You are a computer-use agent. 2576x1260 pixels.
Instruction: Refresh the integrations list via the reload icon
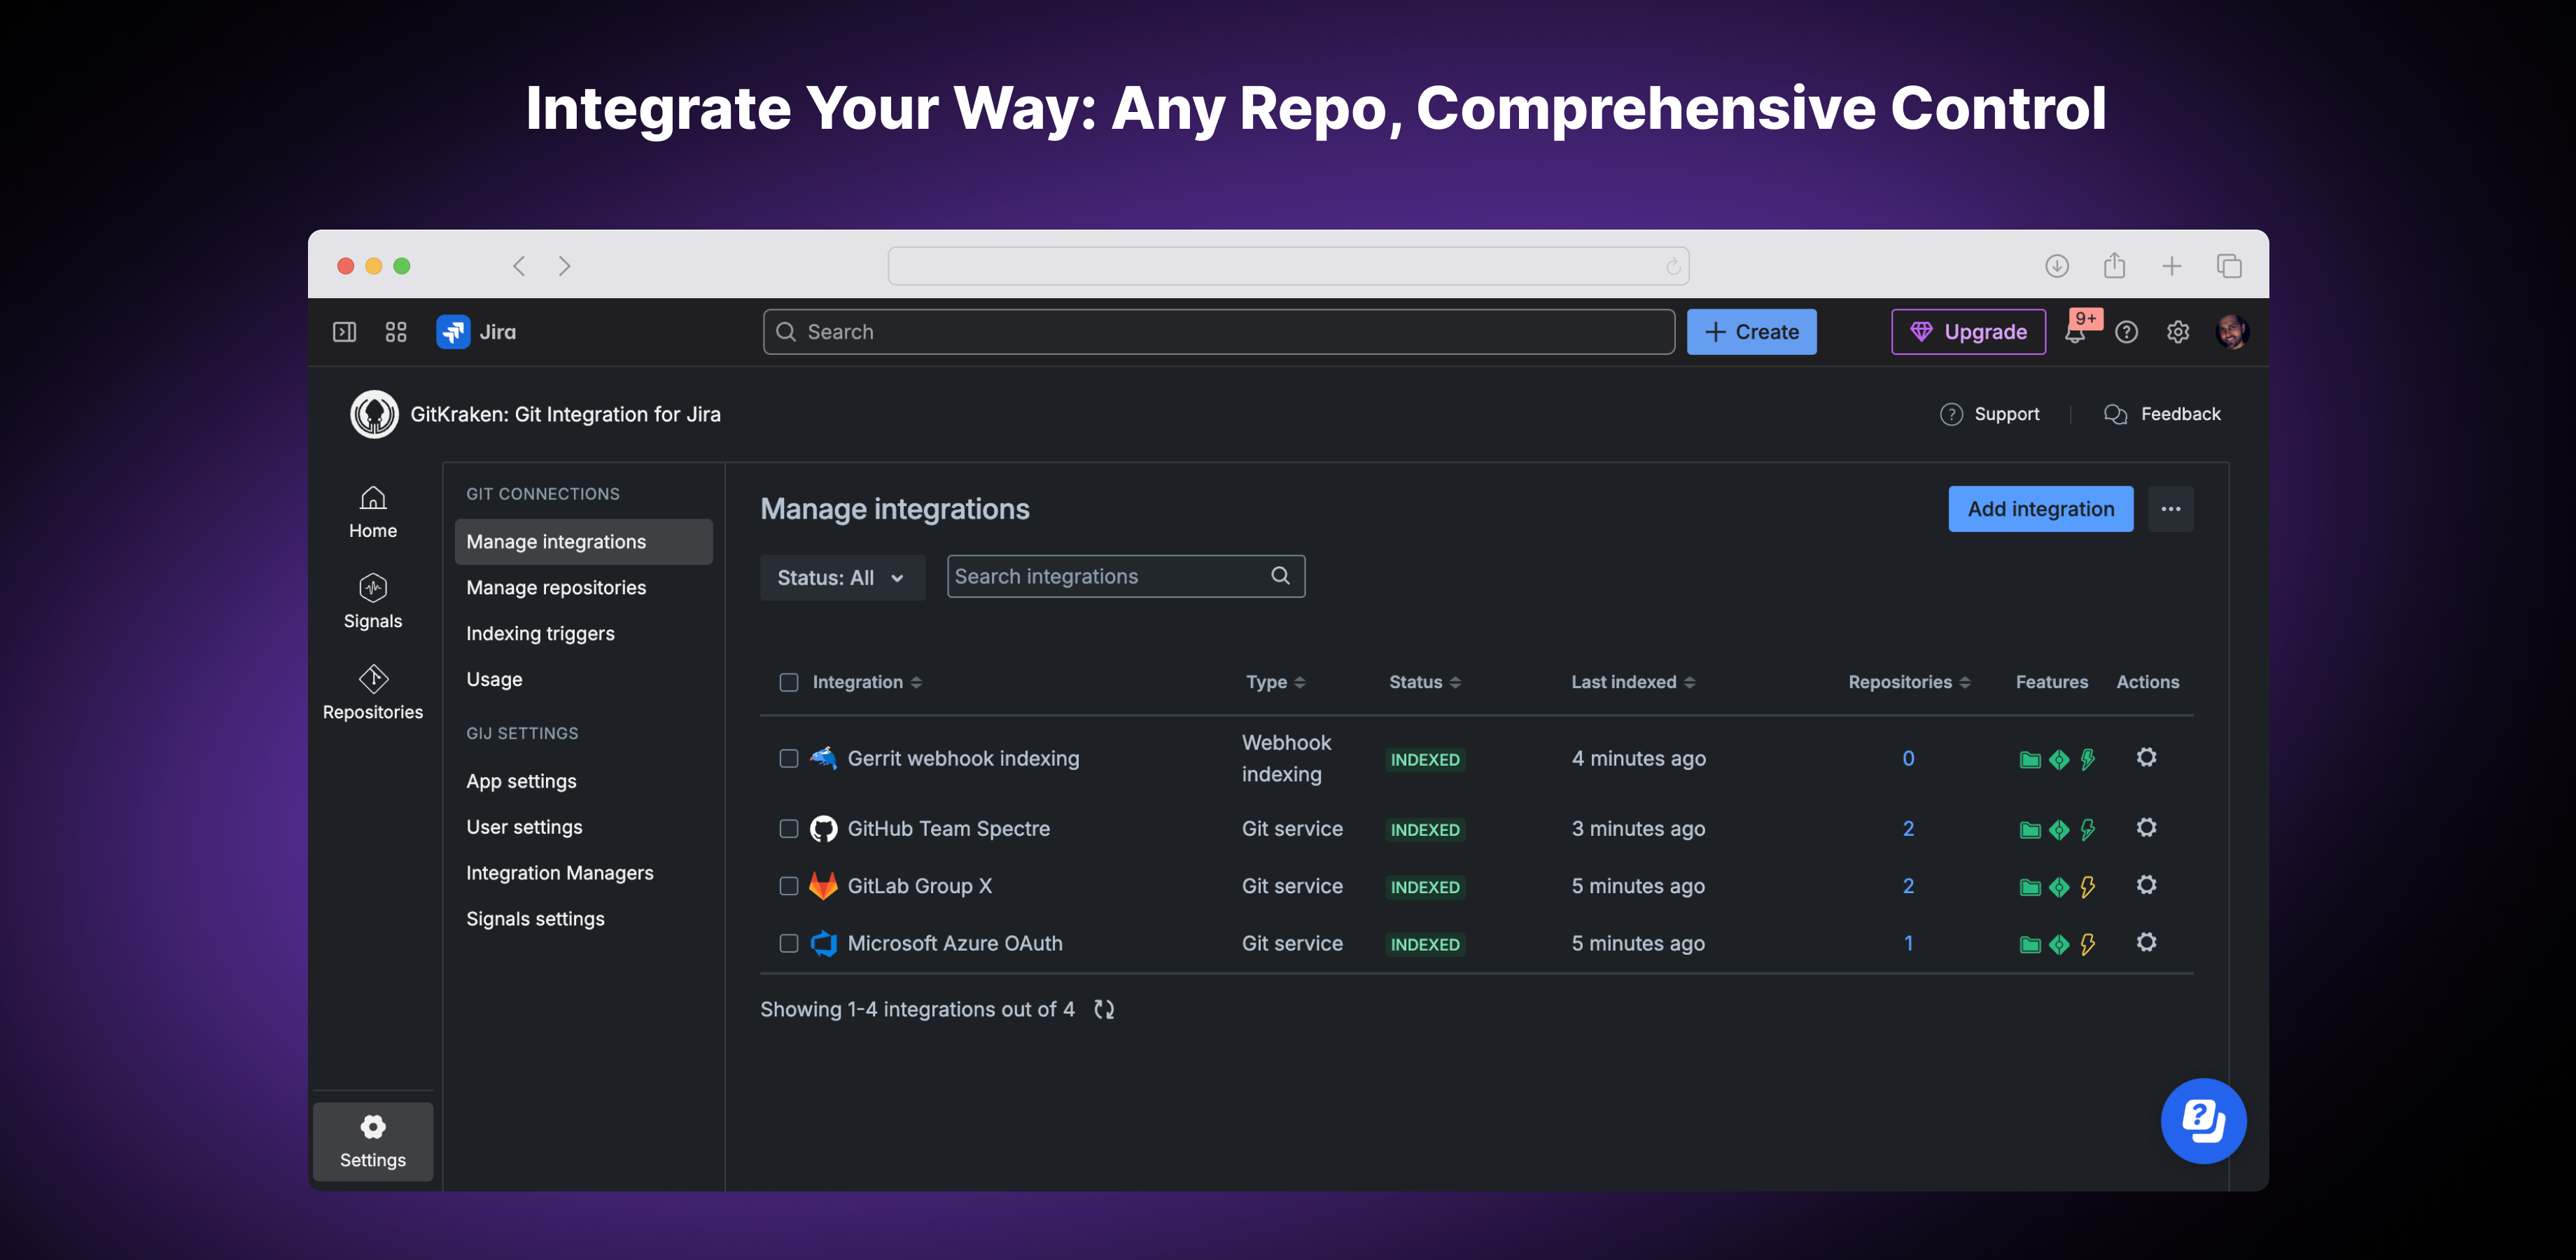(x=1104, y=1009)
